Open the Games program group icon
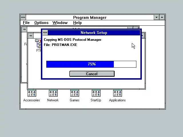Screen dimensions: 183x137 pos(75,93)
